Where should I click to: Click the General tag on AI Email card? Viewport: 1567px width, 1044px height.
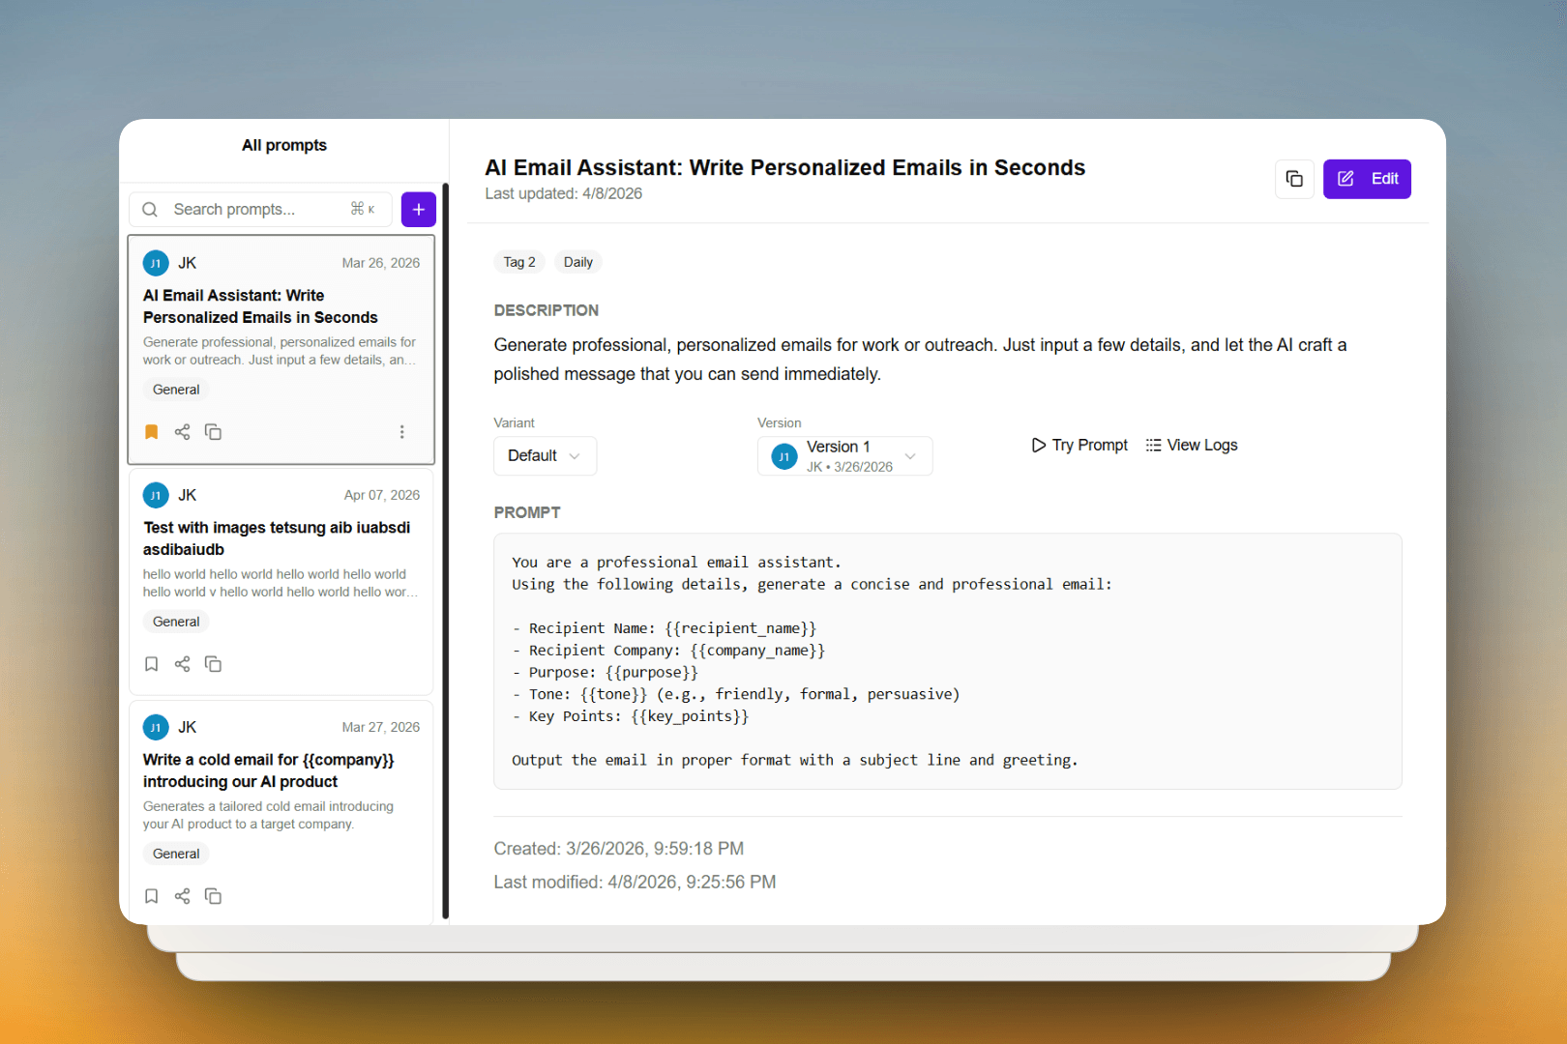pyautogui.click(x=176, y=390)
